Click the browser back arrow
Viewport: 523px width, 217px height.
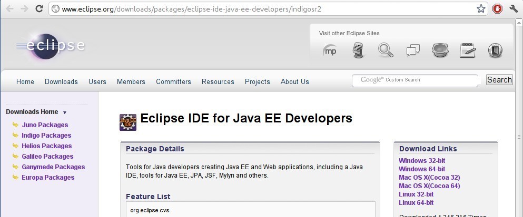tap(9, 8)
